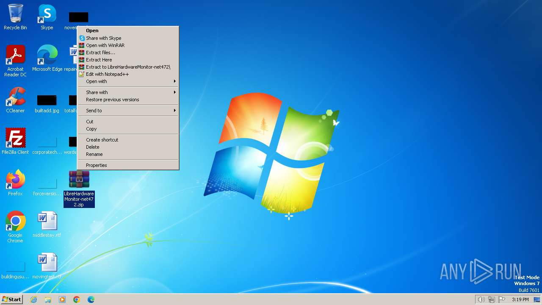Expand the Open with submenu

coord(128,81)
